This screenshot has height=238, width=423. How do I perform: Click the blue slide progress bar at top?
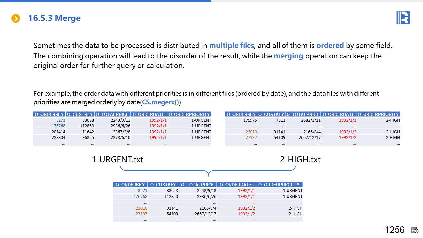pos(106,1)
